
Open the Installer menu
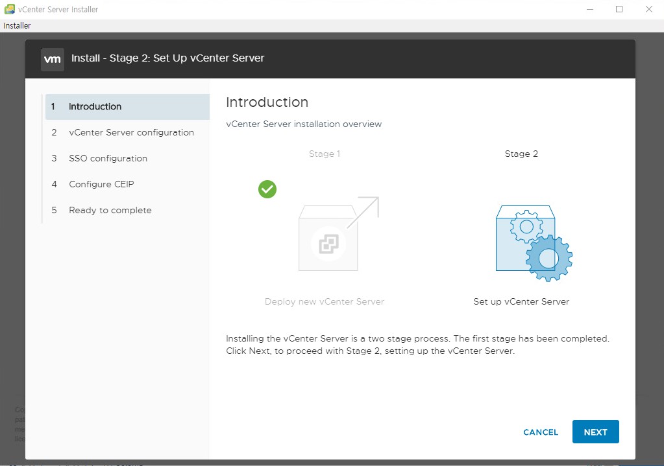[x=17, y=25]
